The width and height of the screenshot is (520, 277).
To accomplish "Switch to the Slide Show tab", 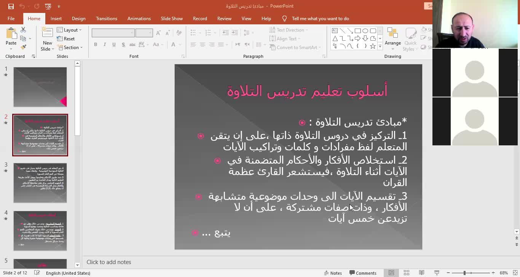I will tap(172, 18).
